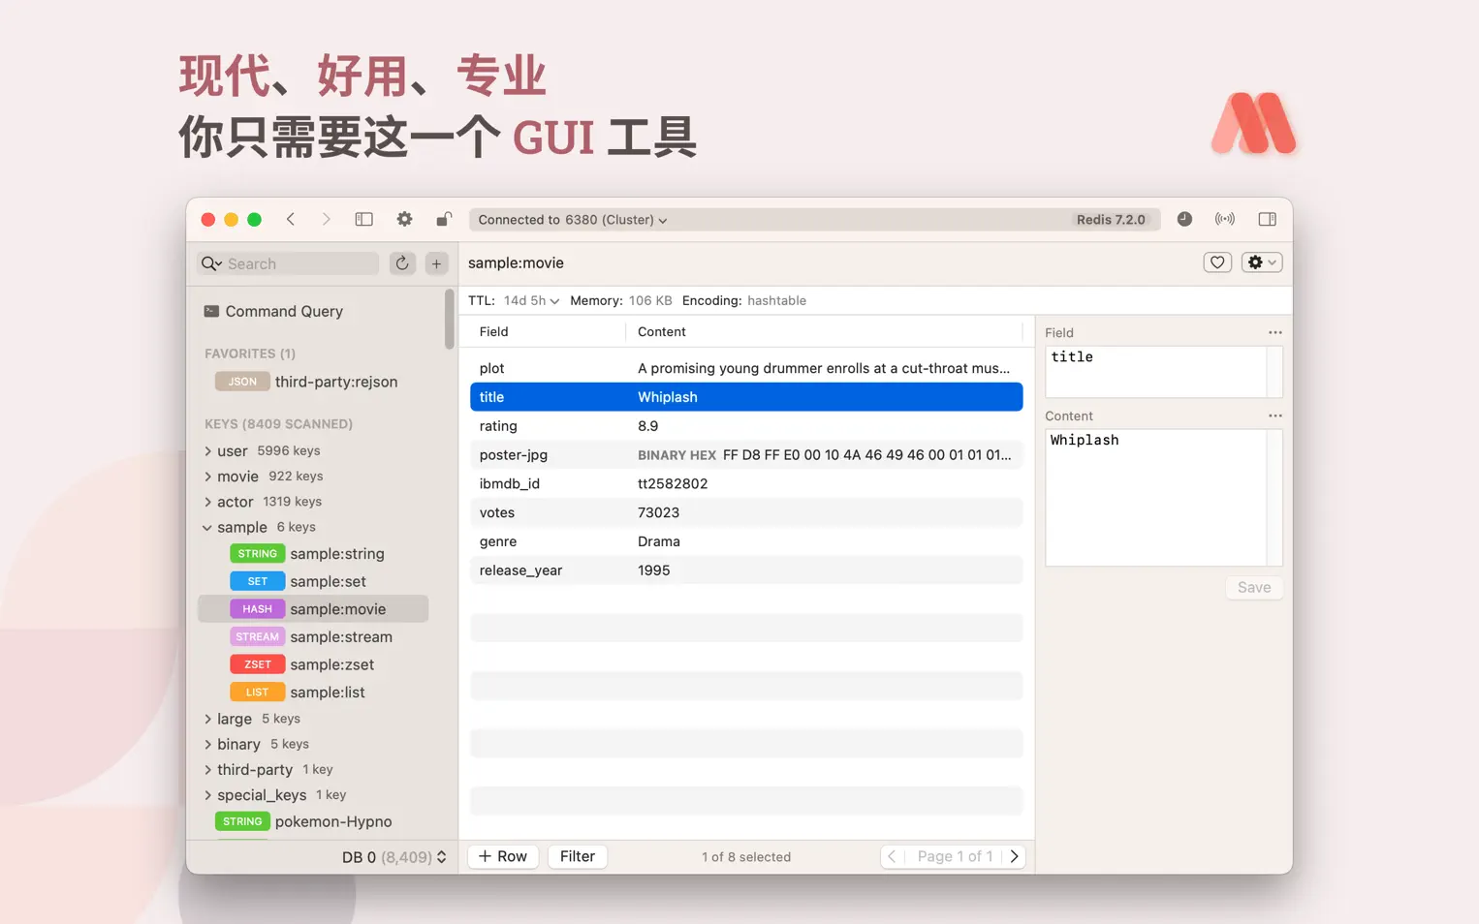
Task: Click the Filter button
Action: 577,856
